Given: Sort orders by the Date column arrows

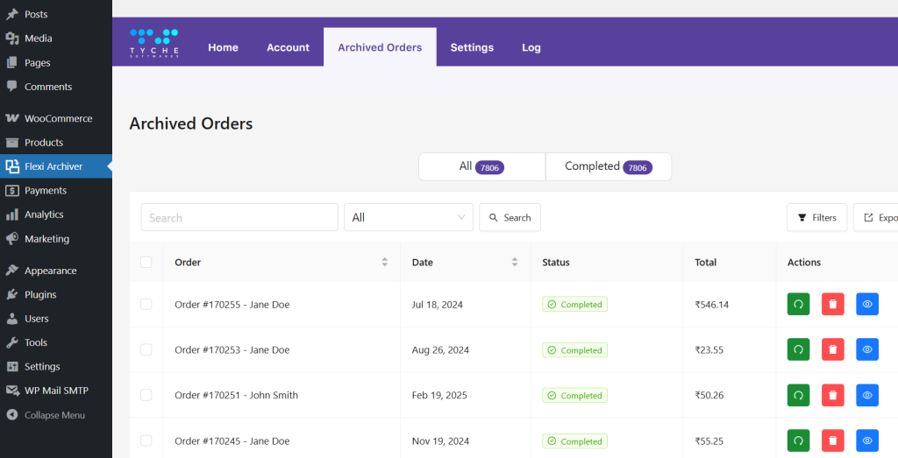Looking at the screenshot, I should (514, 262).
